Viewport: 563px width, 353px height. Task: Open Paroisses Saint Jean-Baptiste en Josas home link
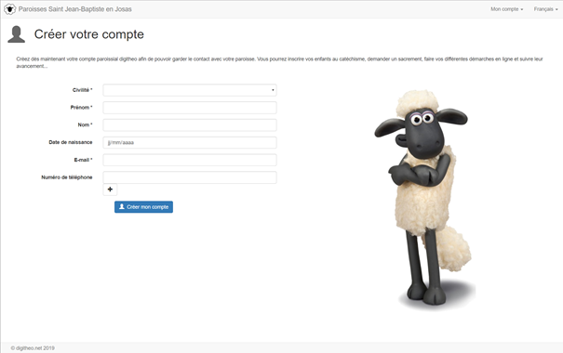point(75,9)
